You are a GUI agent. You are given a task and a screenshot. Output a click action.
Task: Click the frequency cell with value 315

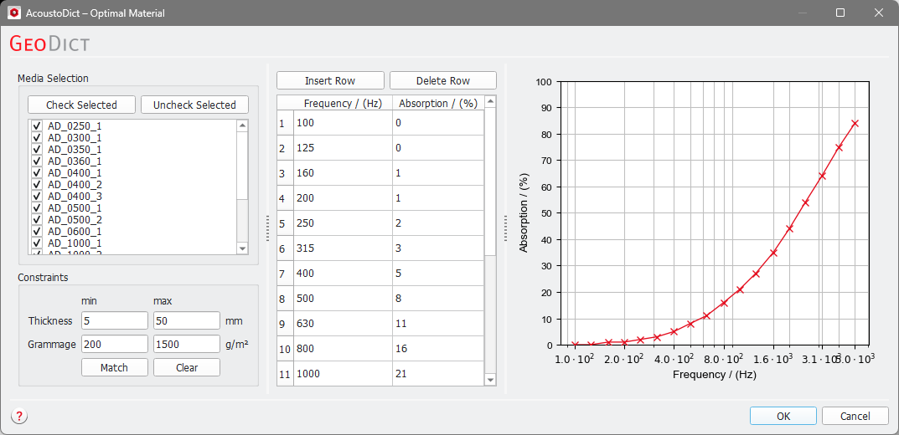[343, 248]
